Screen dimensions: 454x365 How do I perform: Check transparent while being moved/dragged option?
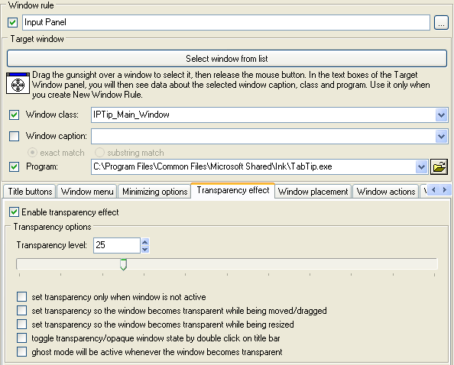[x=21, y=310]
